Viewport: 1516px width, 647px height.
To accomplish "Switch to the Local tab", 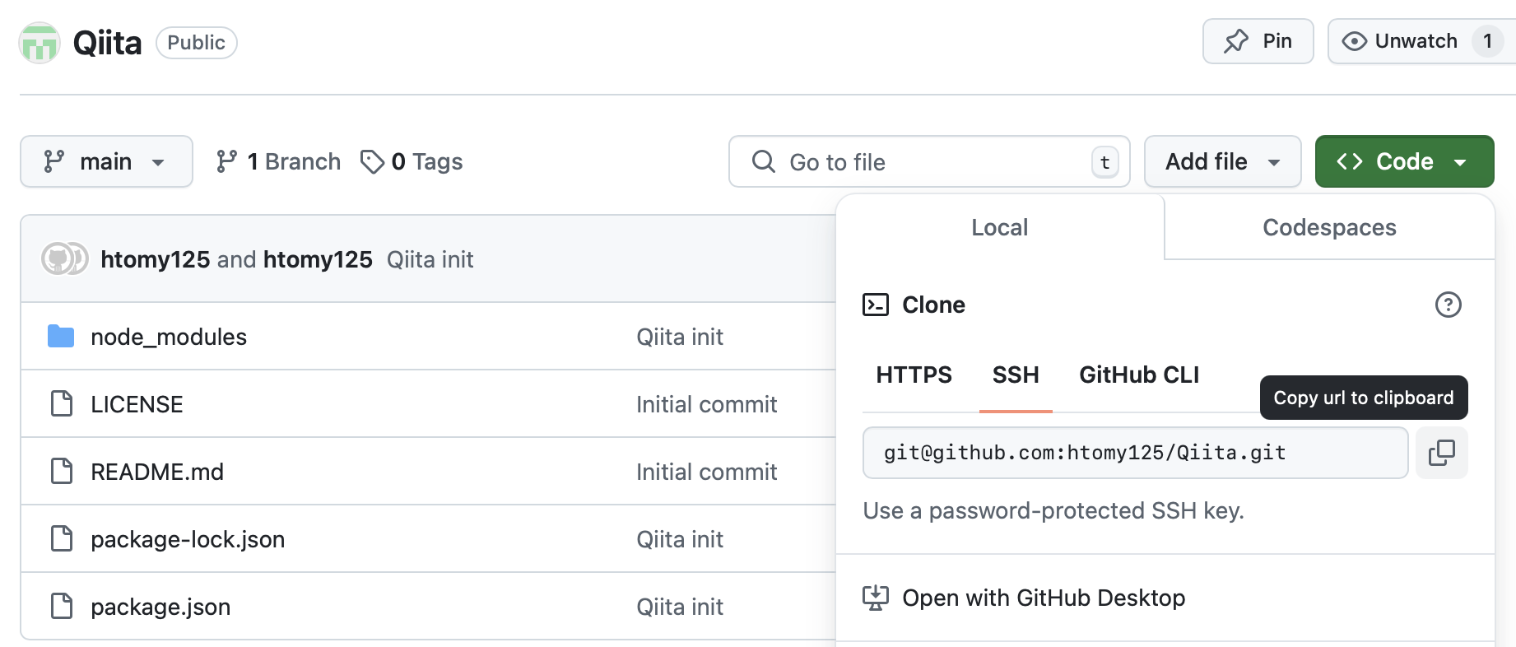I will pyautogui.click(x=999, y=227).
